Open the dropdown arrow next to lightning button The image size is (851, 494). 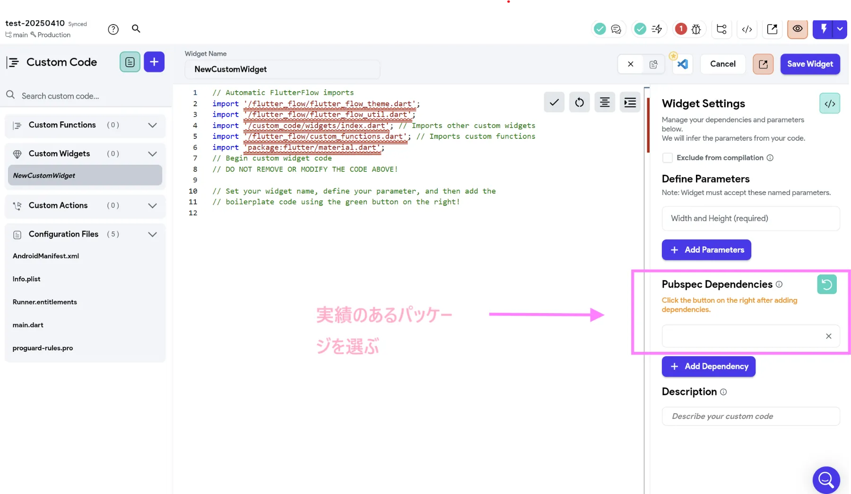tap(840, 29)
